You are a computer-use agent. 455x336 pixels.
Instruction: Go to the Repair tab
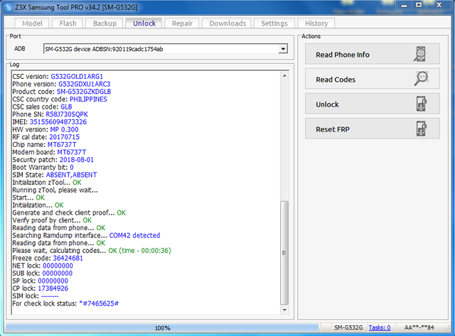point(182,23)
